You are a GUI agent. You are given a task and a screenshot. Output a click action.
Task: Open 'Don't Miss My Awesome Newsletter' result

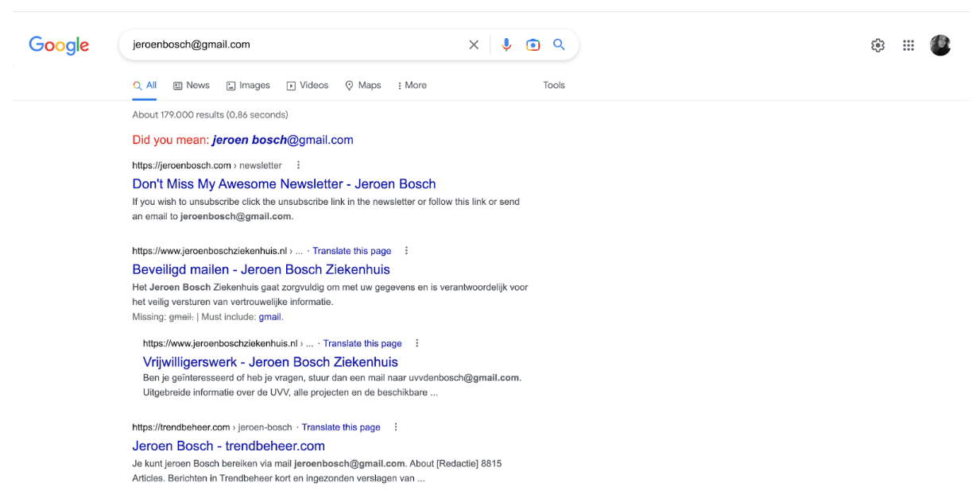(284, 184)
